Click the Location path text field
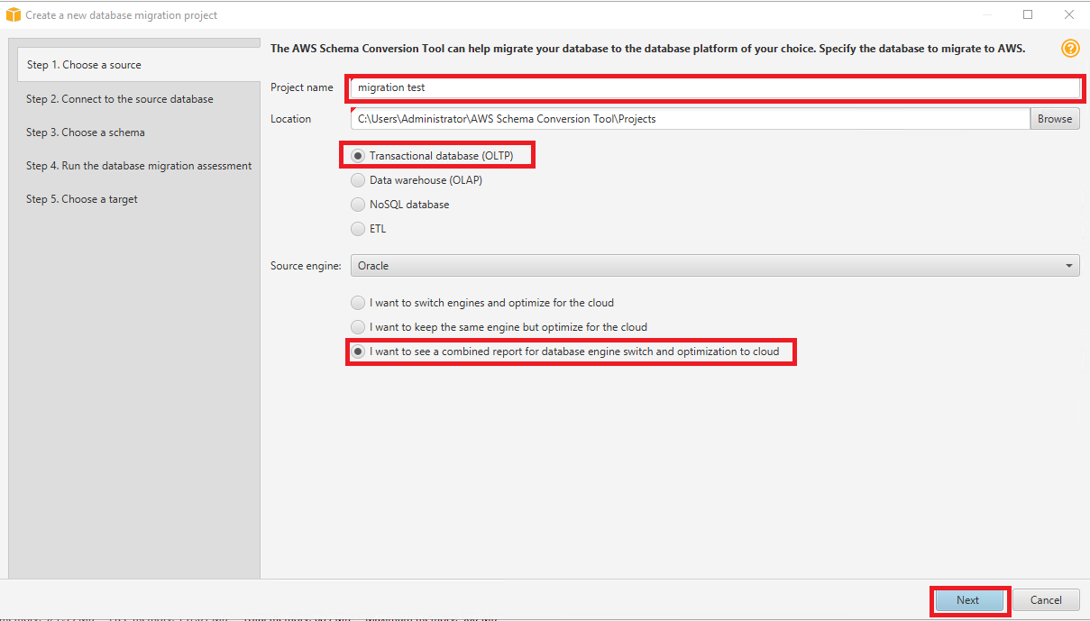 [690, 119]
